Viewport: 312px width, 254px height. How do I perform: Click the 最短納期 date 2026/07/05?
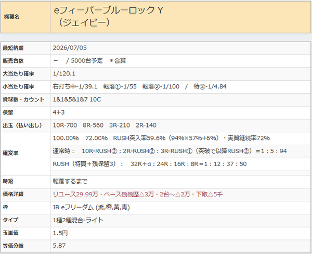tap(70, 48)
